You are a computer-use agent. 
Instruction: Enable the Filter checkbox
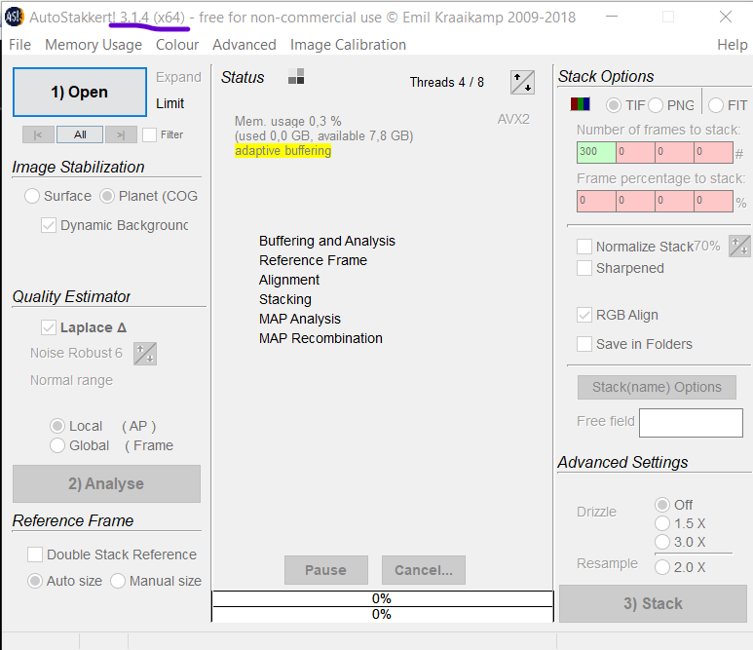pyautogui.click(x=149, y=134)
